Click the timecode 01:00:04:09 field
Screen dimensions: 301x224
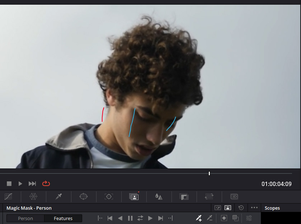click(x=277, y=184)
